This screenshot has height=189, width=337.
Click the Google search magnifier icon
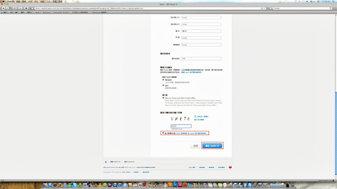coord(331,8)
